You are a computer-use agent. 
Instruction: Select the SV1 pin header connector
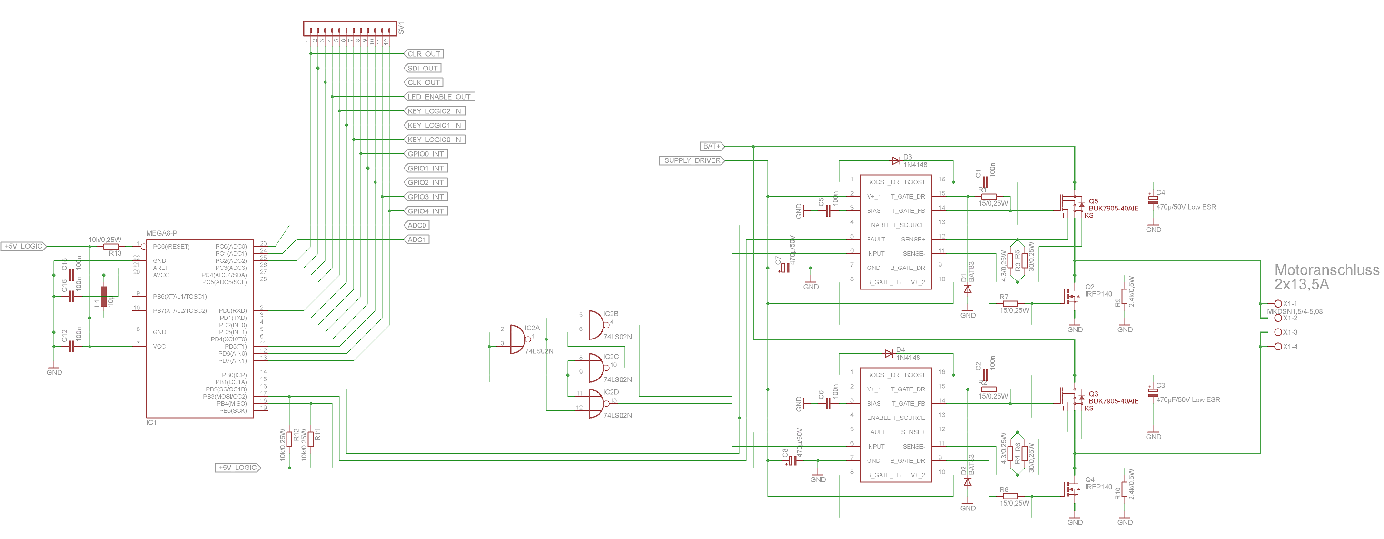click(350, 29)
